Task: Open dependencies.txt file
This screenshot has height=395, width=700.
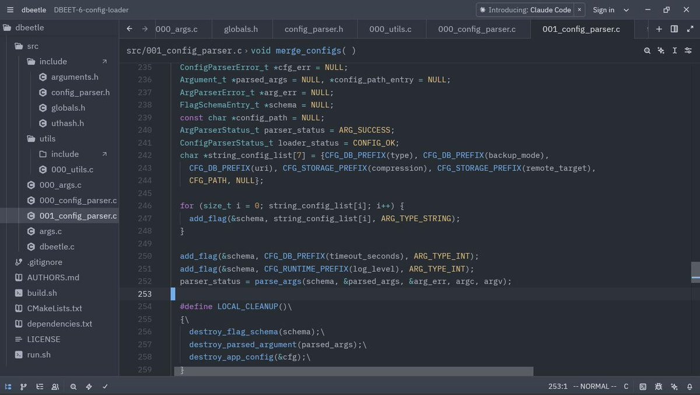Action: (60, 324)
